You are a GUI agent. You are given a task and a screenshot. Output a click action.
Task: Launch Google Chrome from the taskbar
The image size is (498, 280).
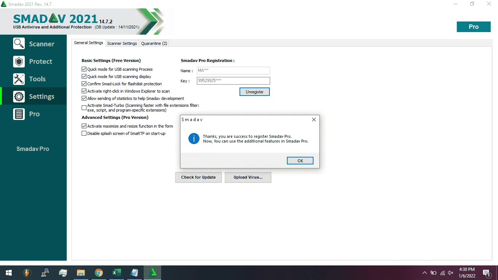pos(99,273)
